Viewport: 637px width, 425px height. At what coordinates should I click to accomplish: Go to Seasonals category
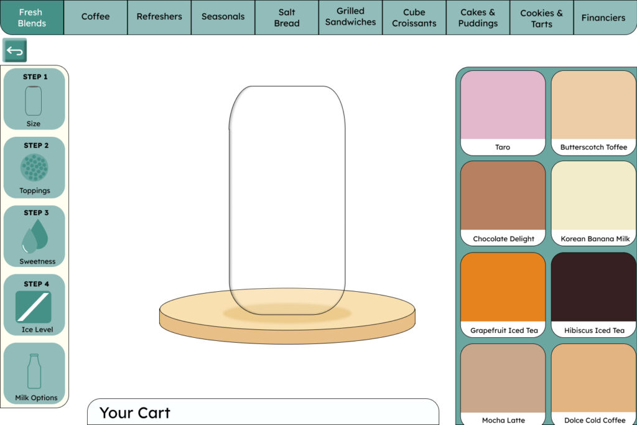coord(223,17)
